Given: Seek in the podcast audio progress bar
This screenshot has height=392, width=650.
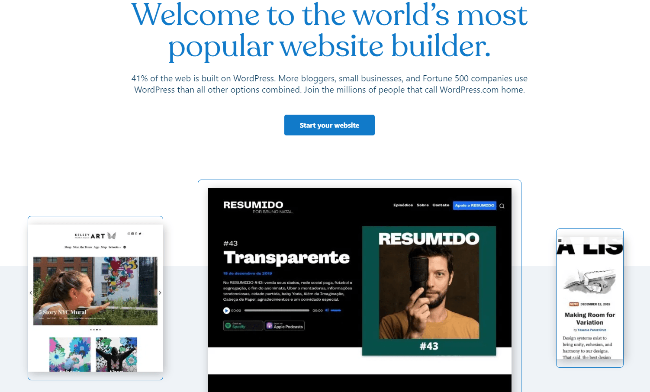Looking at the screenshot, I should (x=277, y=310).
